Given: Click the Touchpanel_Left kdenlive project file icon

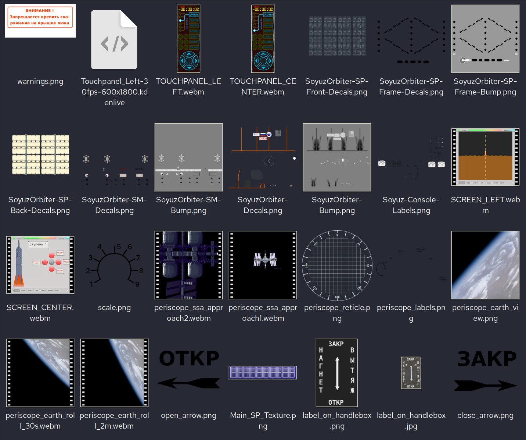Looking at the screenshot, I should [x=114, y=40].
